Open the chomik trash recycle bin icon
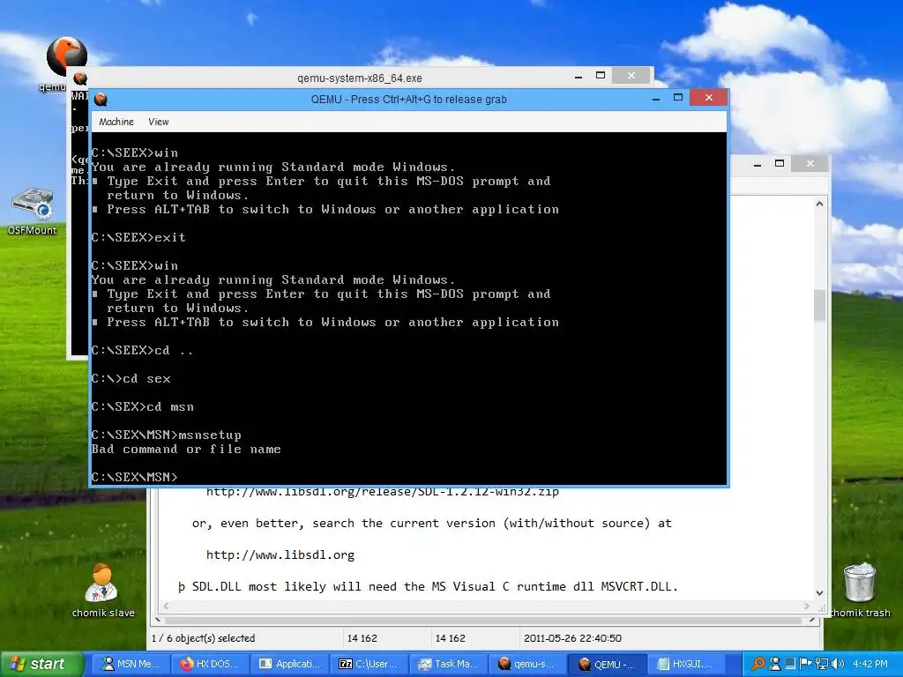Screen dimensions: 903x677 pos(859,583)
